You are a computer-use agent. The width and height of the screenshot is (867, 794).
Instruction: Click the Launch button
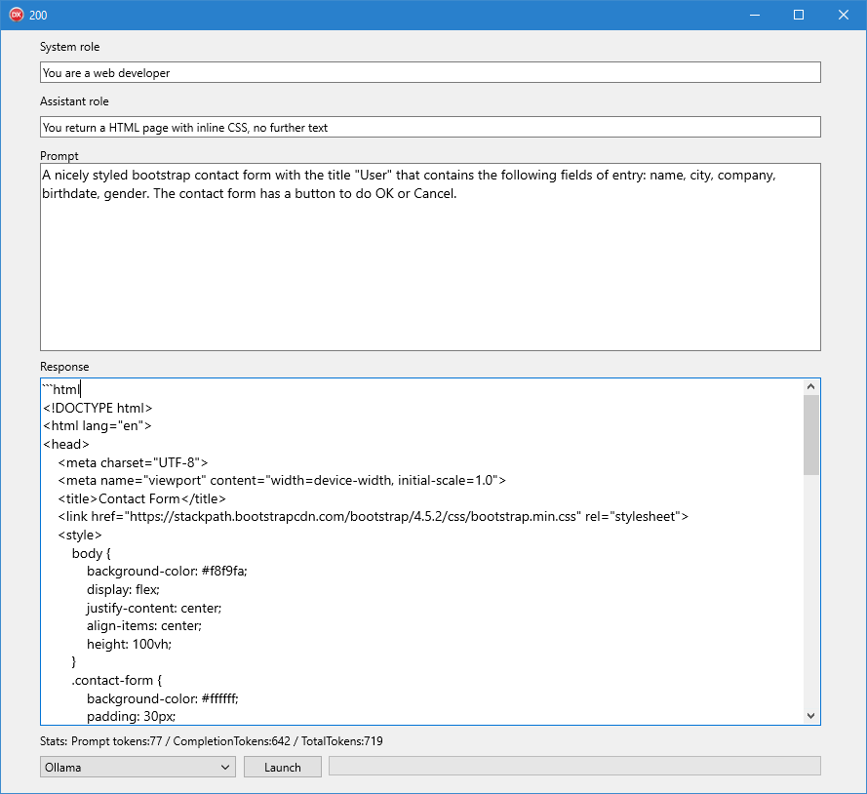(x=283, y=767)
